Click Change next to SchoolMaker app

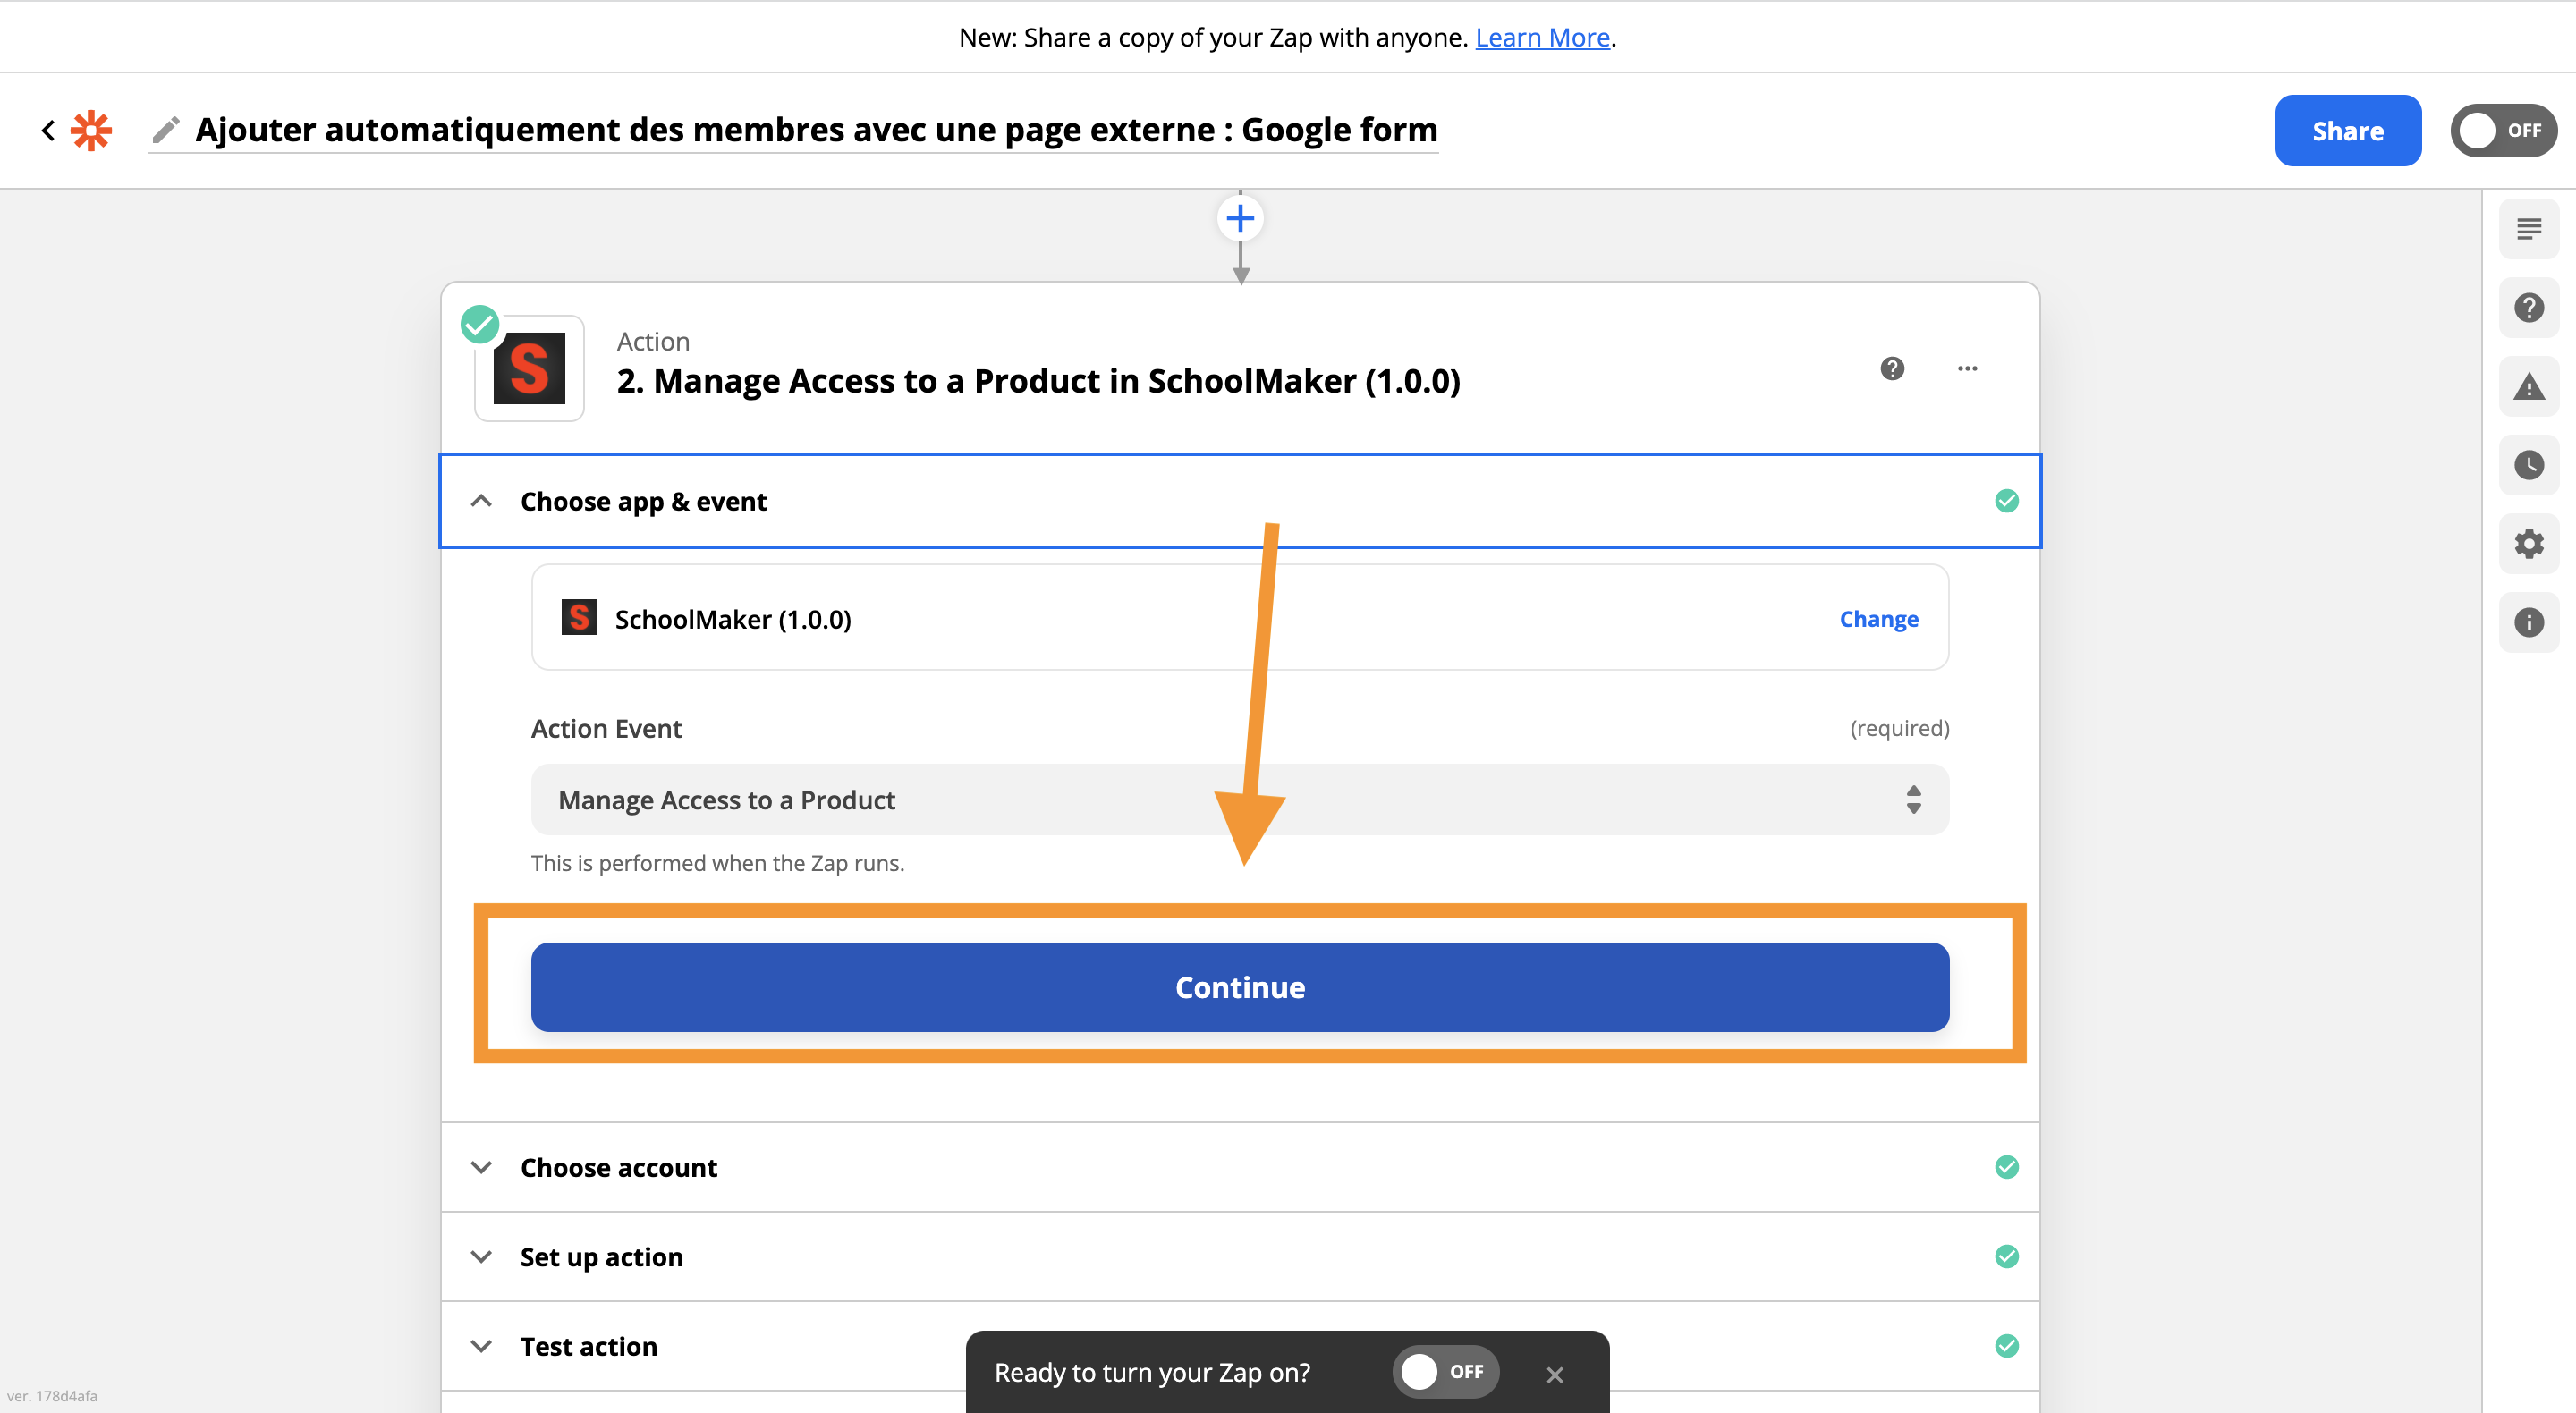click(x=1878, y=619)
